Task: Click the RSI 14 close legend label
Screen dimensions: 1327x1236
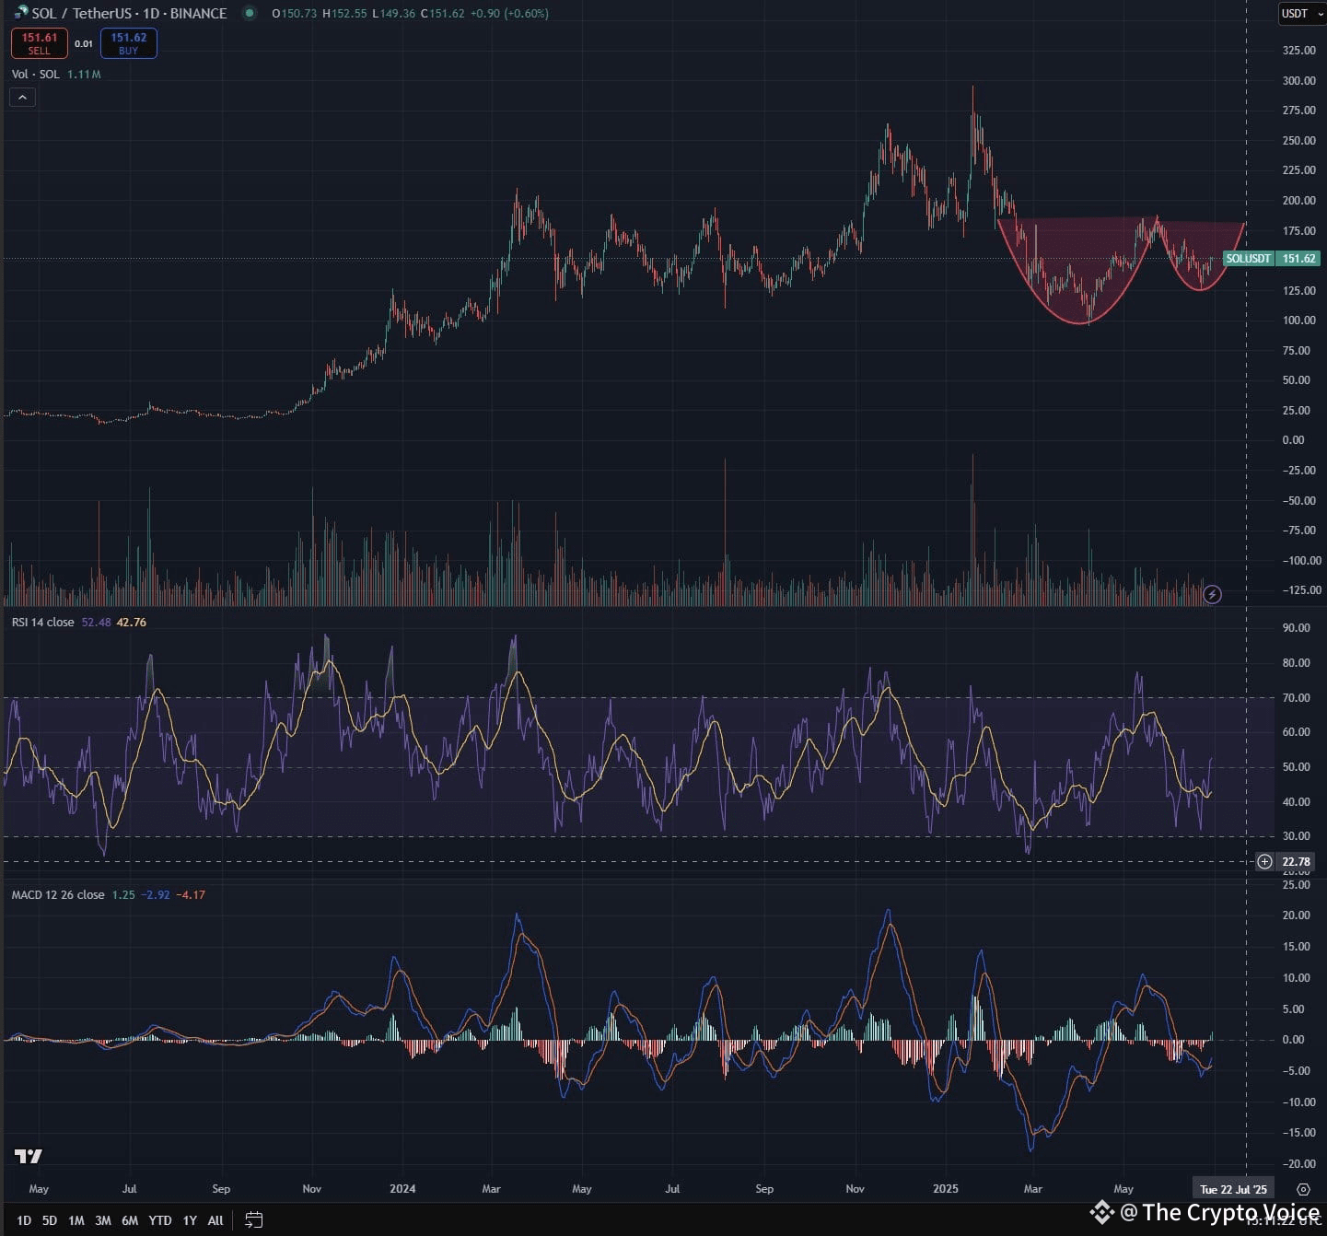Action: 42,623
